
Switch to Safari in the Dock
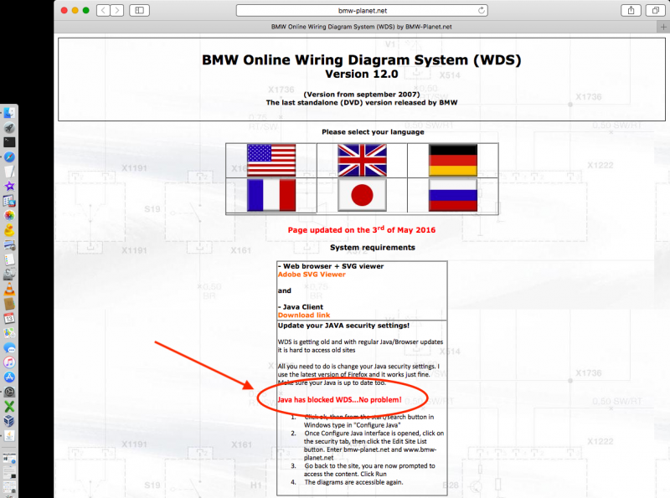[x=9, y=157]
